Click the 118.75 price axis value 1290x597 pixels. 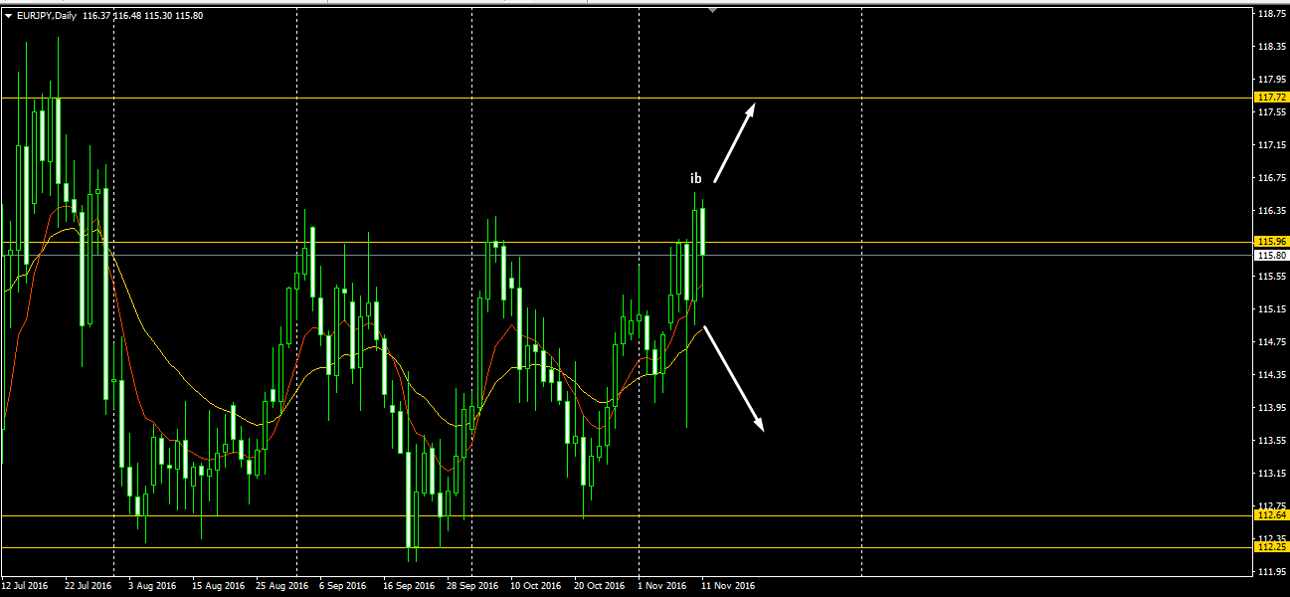(1271, 14)
